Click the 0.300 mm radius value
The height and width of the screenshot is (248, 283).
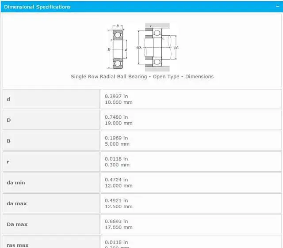(117, 165)
